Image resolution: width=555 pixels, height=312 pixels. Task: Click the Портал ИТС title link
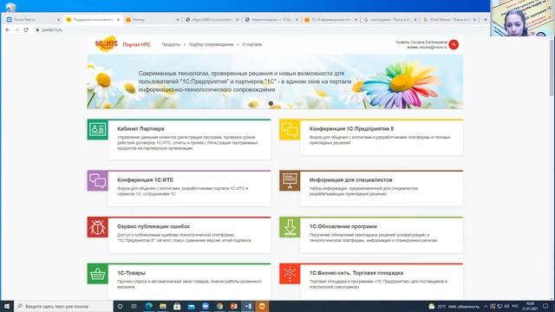tap(136, 44)
